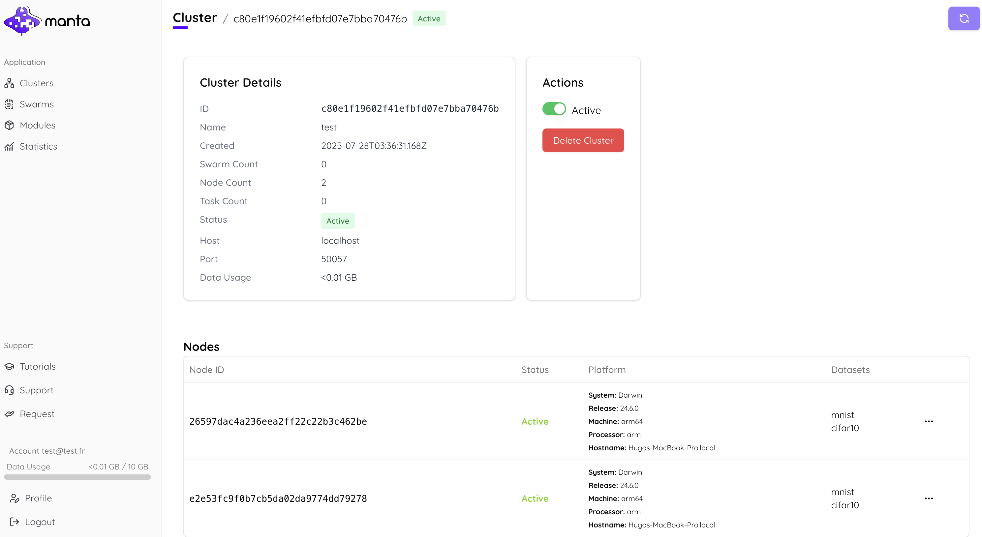Open the Clusters menu item
The height and width of the screenshot is (537, 982).
pos(36,83)
